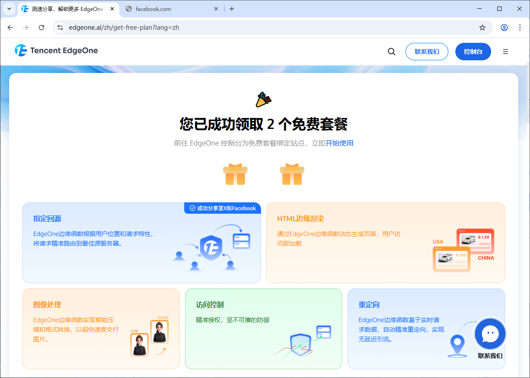
Task: Click the search magnifier icon
Action: tap(392, 52)
